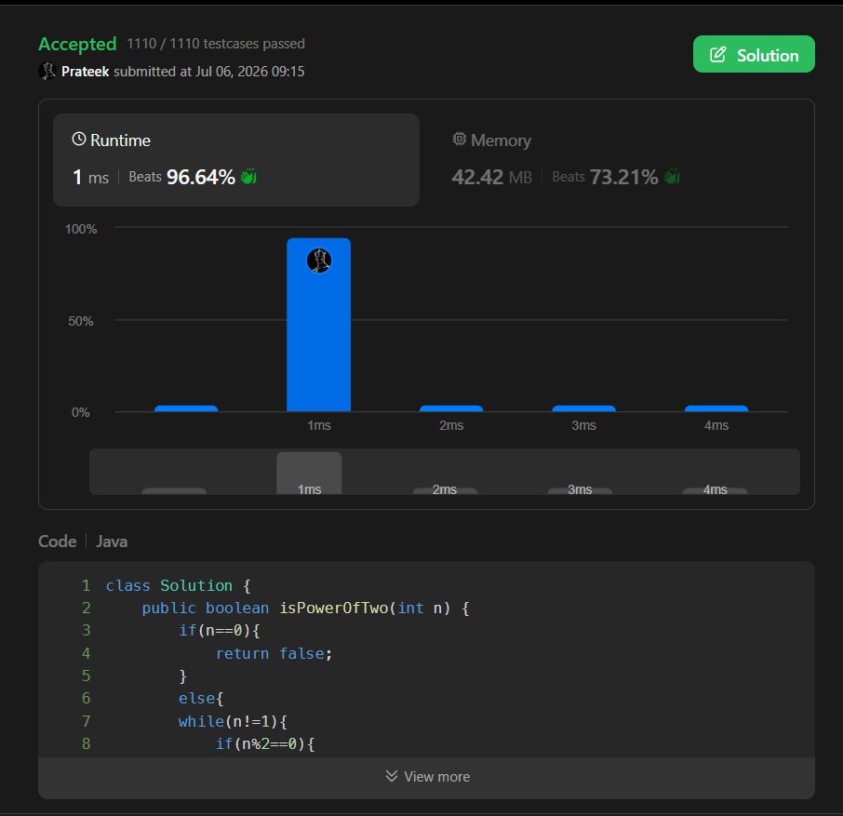This screenshot has height=816, width=843.
Task: Select 1ms segment in range slider strip
Action: (x=309, y=473)
